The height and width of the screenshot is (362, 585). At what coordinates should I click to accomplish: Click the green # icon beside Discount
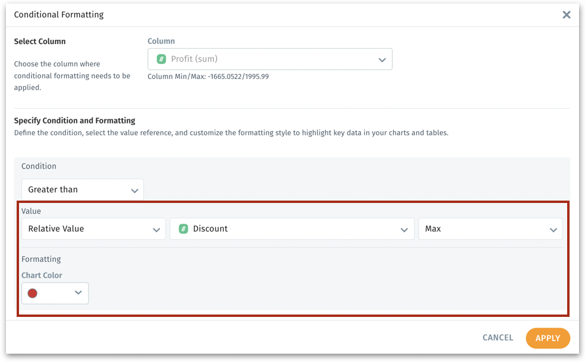pos(184,228)
